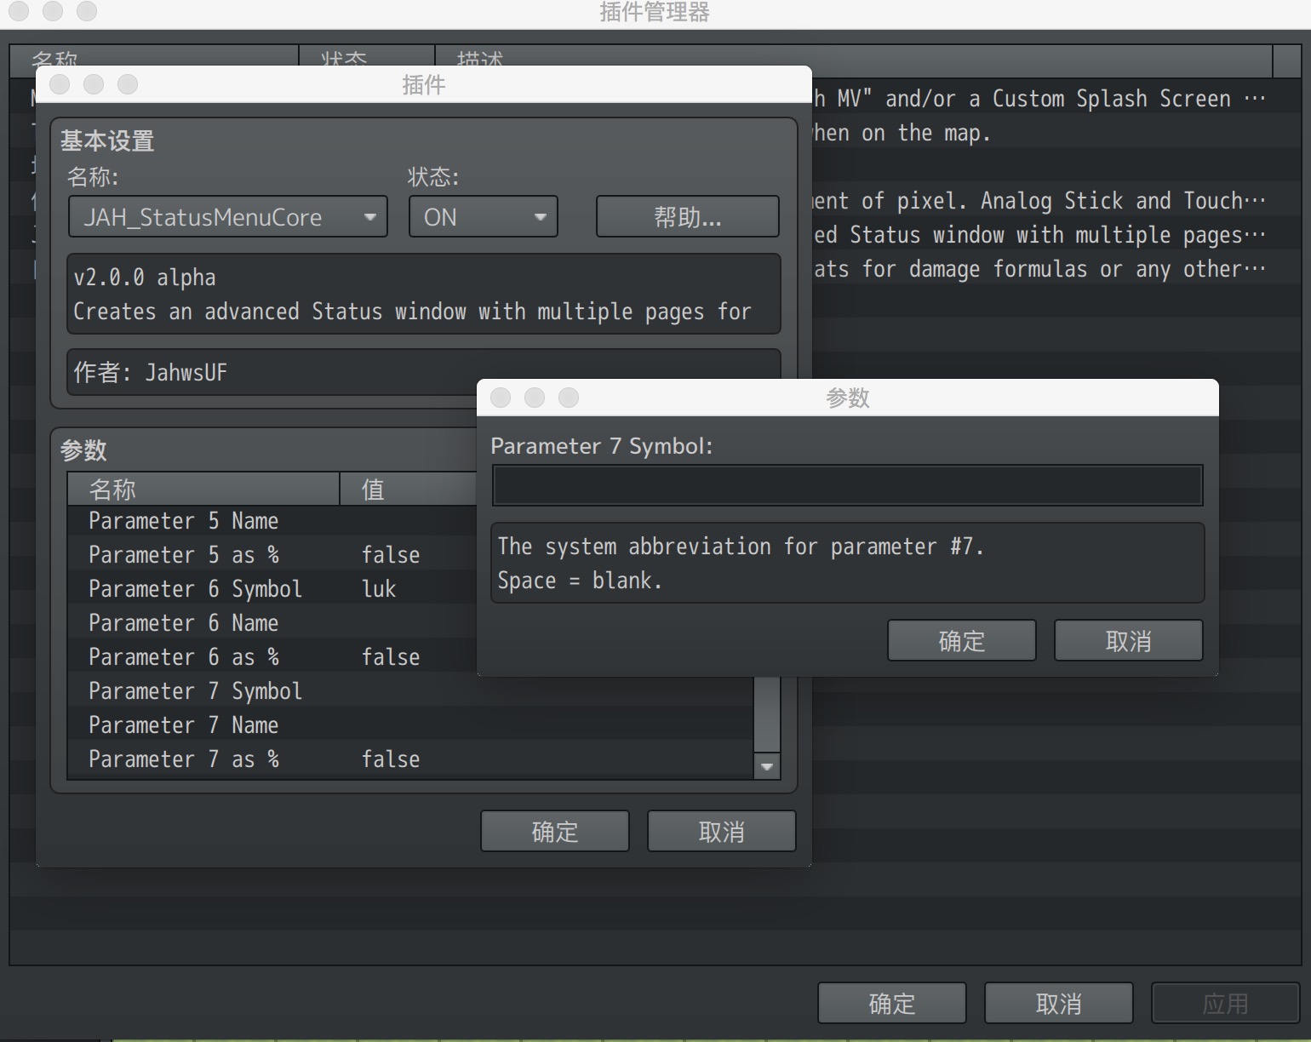The width and height of the screenshot is (1311, 1042).
Task: Click the parameter list scroll down arrow
Action: click(767, 766)
